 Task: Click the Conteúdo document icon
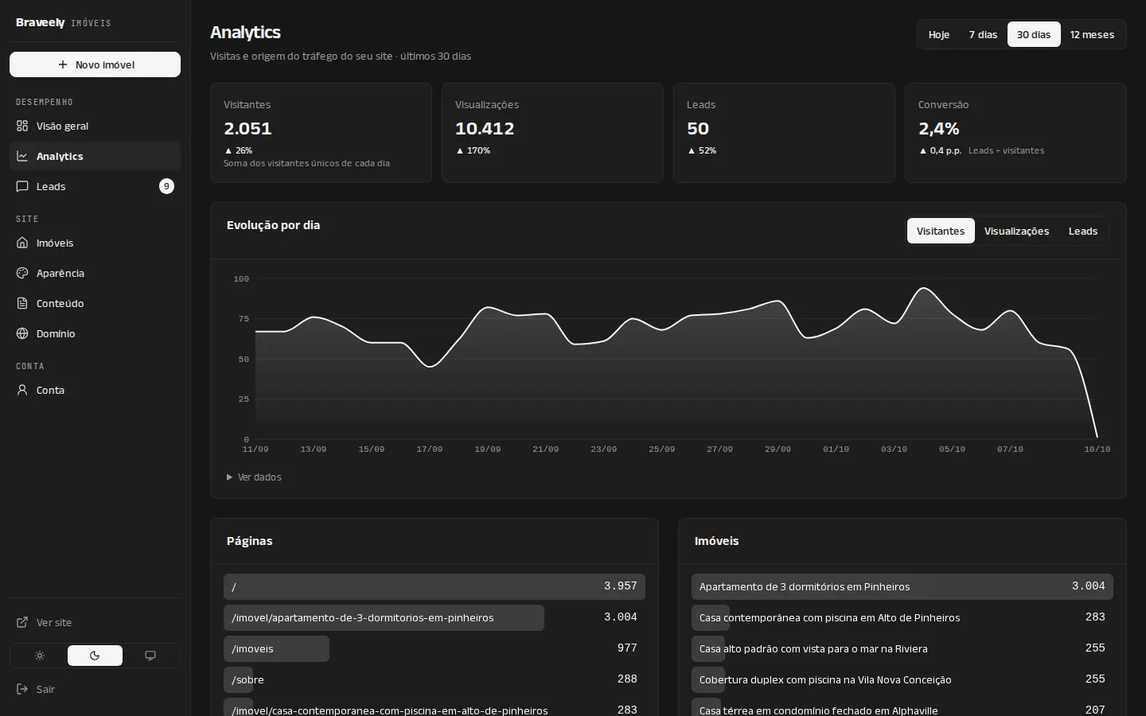pyautogui.click(x=22, y=303)
